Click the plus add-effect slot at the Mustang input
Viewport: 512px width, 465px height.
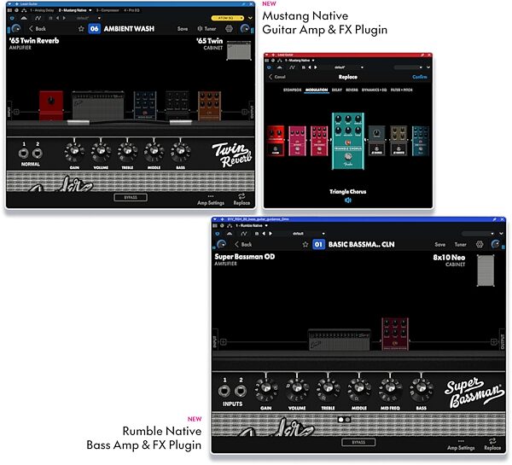[x=16, y=112]
